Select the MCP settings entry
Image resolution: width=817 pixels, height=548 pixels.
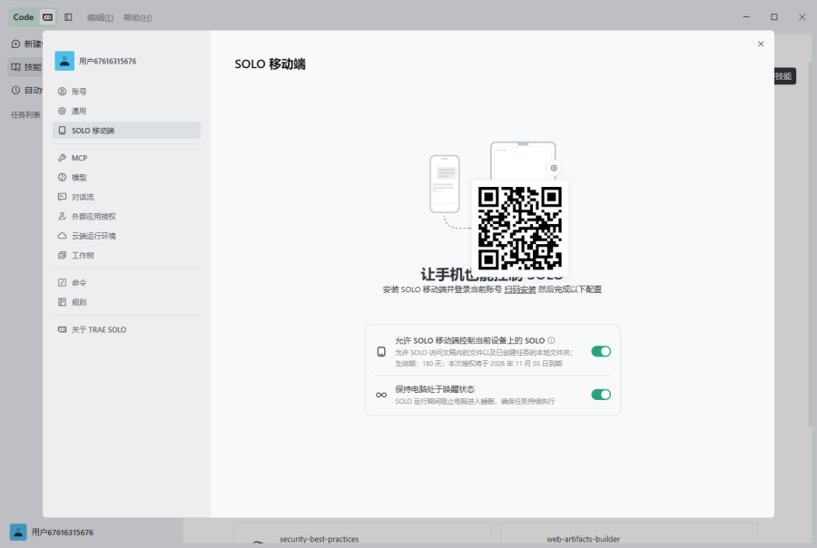126,158
